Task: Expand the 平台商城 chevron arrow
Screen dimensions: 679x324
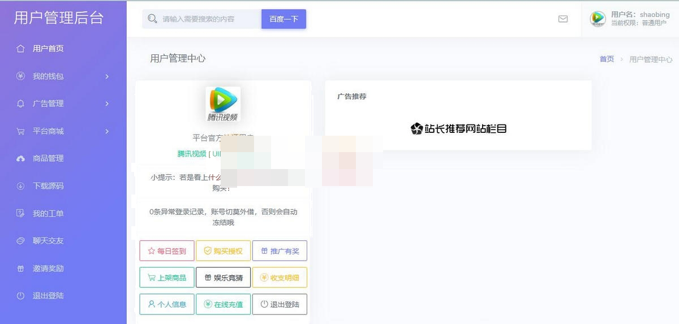Action: tap(107, 131)
